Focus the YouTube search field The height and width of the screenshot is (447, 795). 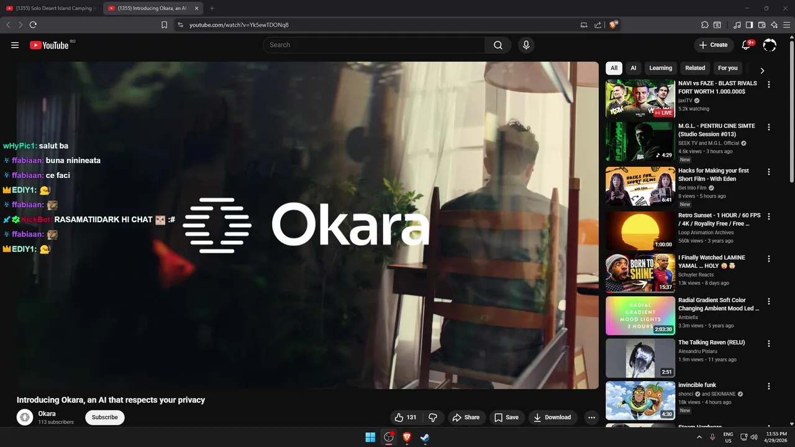click(374, 45)
